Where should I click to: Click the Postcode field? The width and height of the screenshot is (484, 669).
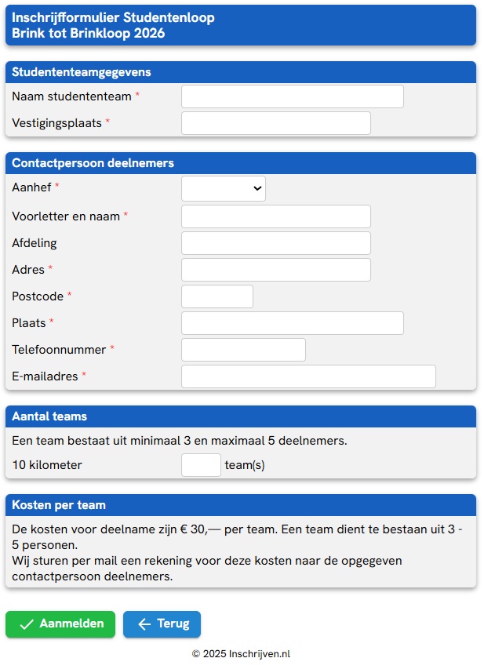(x=217, y=296)
